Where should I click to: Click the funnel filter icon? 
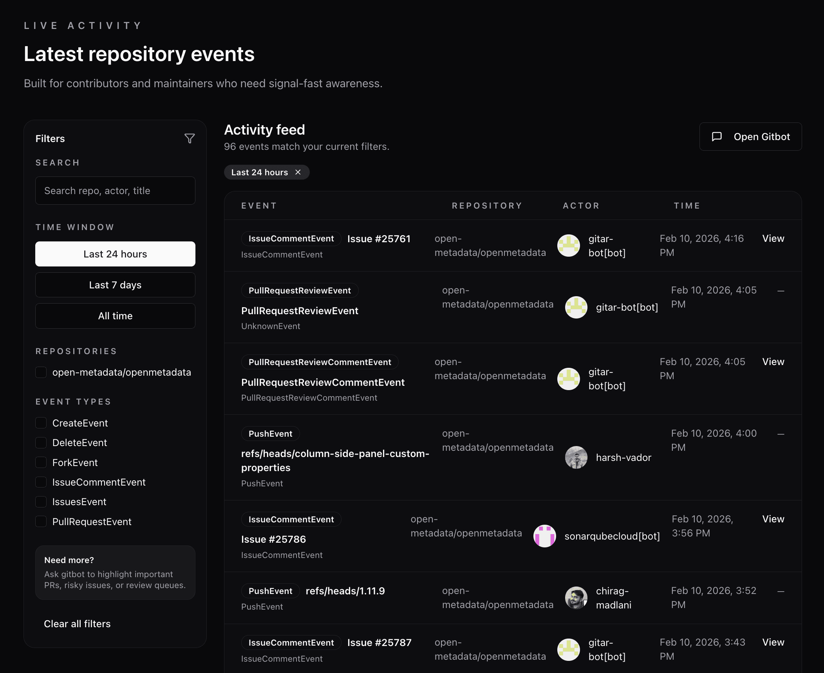coord(190,139)
